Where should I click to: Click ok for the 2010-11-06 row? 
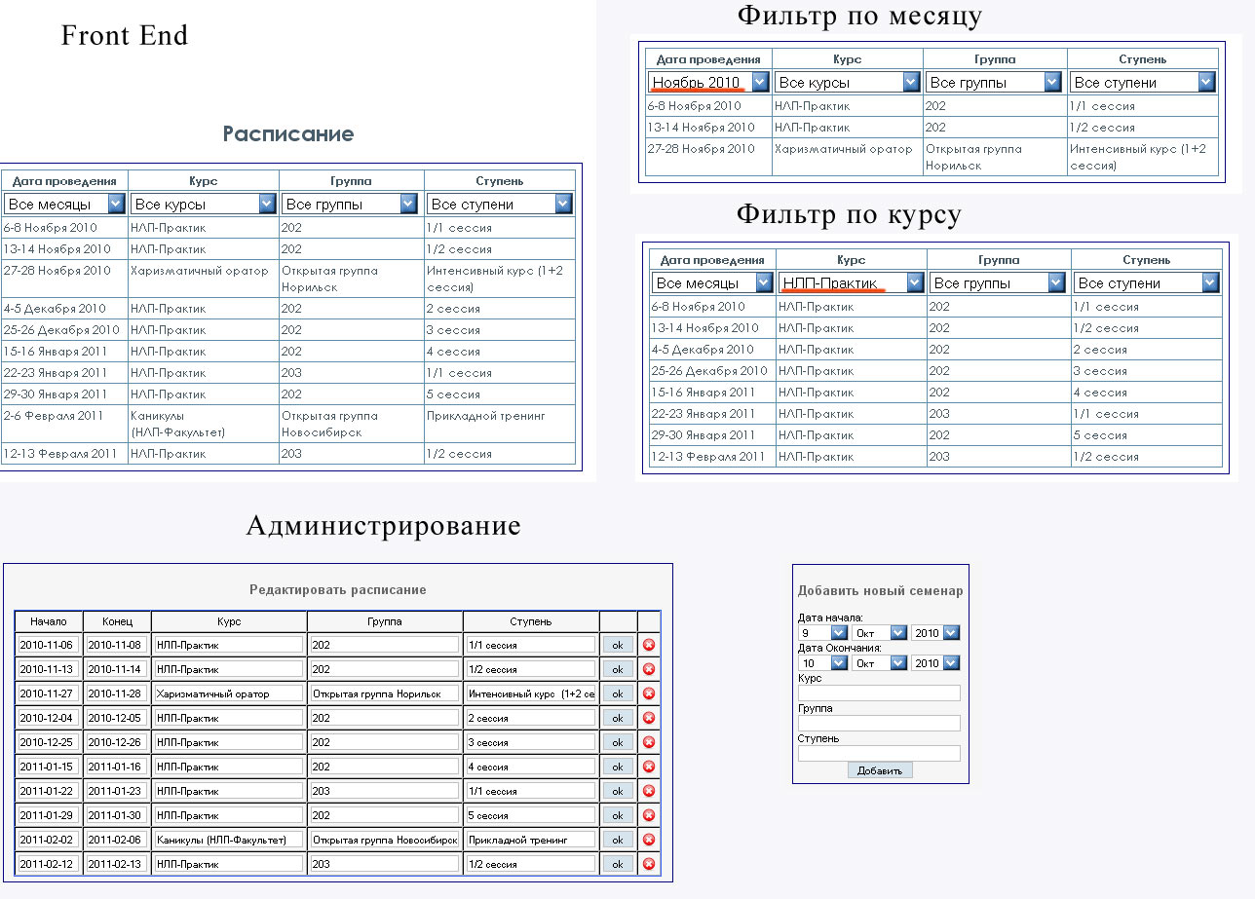(x=617, y=645)
